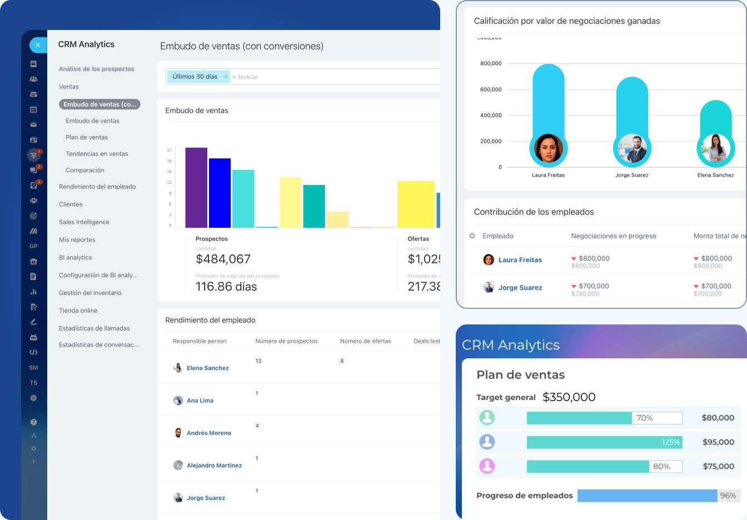Image resolution: width=747 pixels, height=520 pixels.
Task: Open the code brackets icon in sidebar
Action: tap(33, 352)
